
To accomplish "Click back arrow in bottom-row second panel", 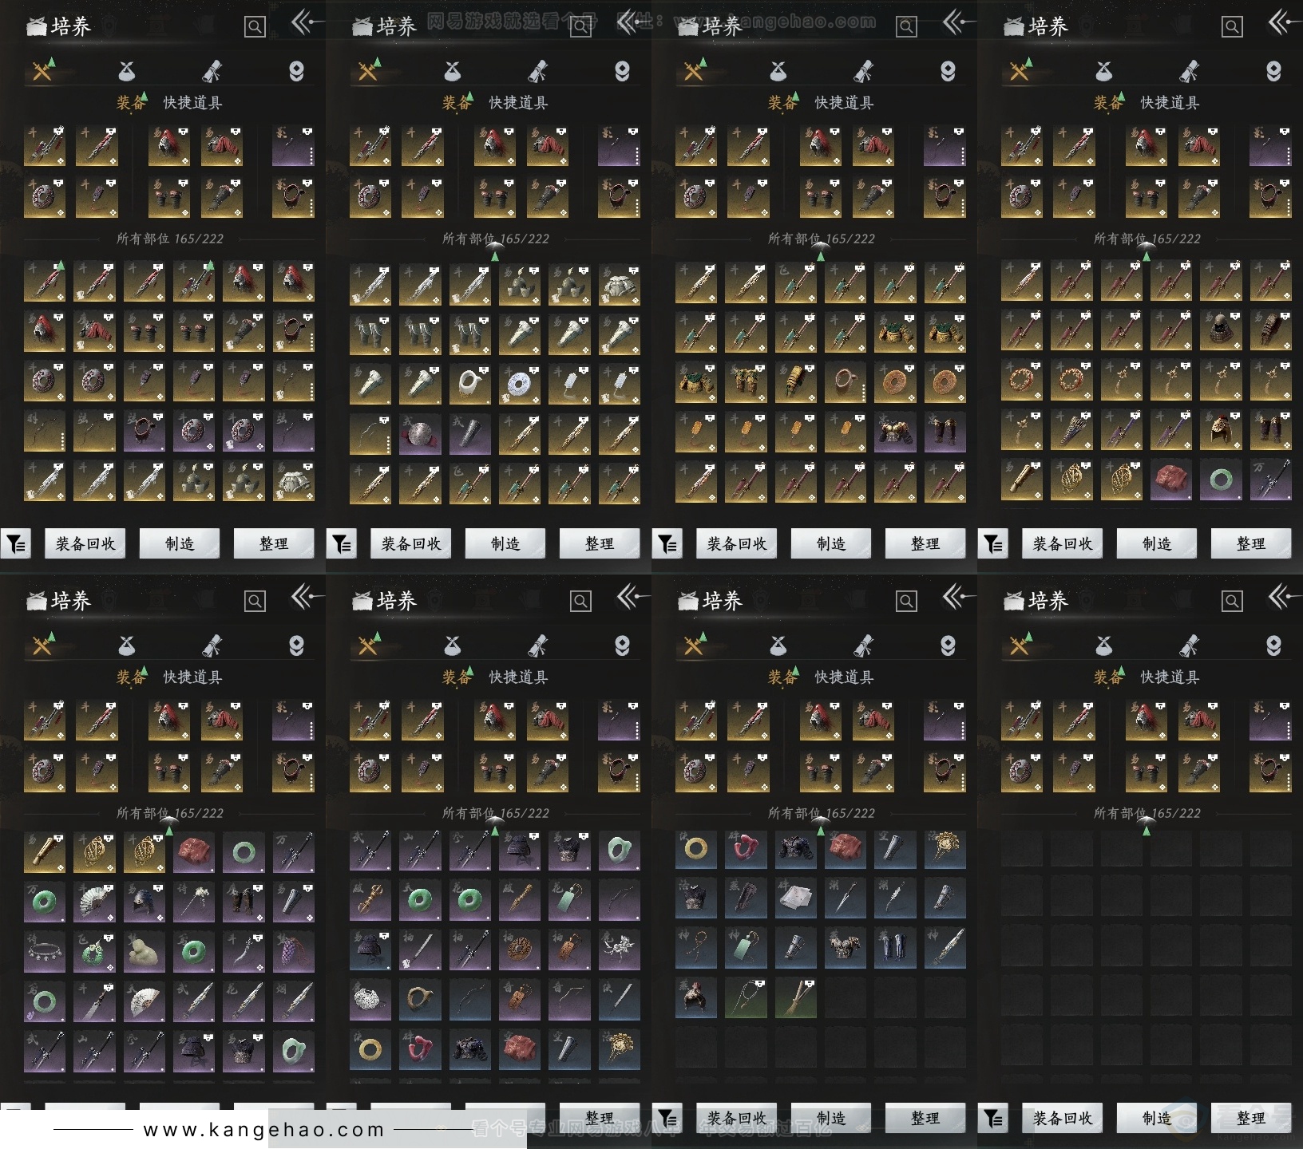I will point(632,598).
